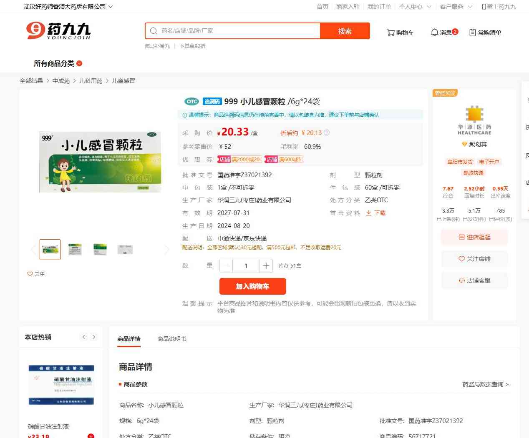Select the 商品详情 tab
The height and width of the screenshot is (438, 529).
point(129,339)
